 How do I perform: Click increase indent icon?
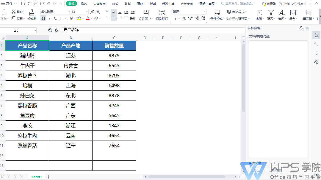click(x=133, y=12)
